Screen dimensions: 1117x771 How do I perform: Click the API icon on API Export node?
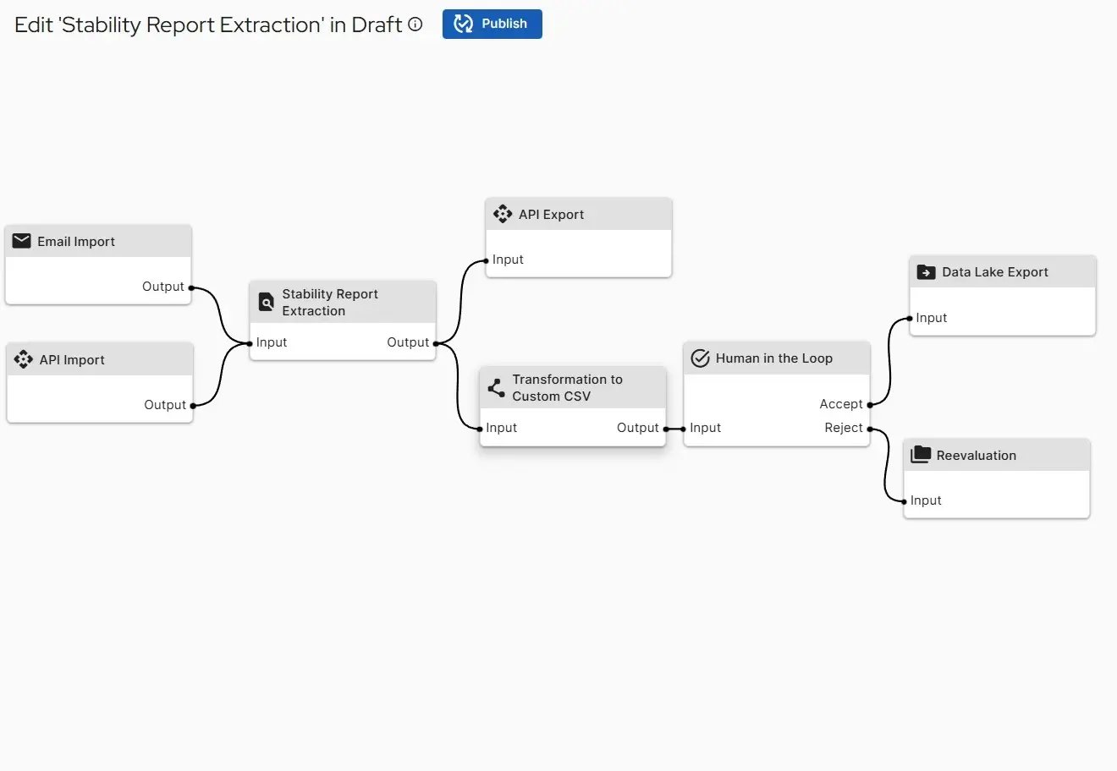click(x=503, y=214)
